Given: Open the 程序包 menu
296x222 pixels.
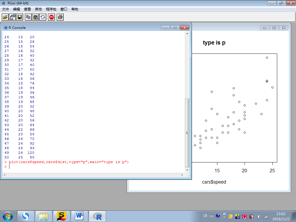Looking at the screenshot, I should (51, 9).
